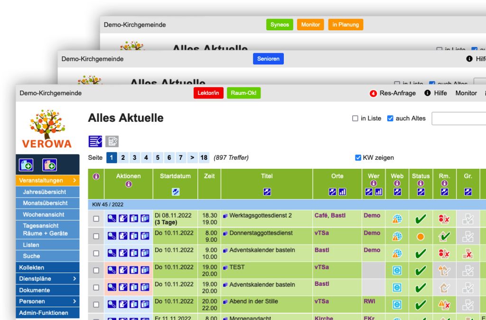Click the copy-from-template icon beside new event
486x320 pixels.
(49, 165)
